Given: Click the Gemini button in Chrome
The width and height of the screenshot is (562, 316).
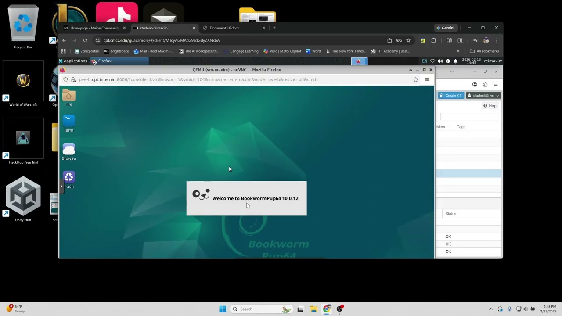Looking at the screenshot, I should pyautogui.click(x=445, y=28).
